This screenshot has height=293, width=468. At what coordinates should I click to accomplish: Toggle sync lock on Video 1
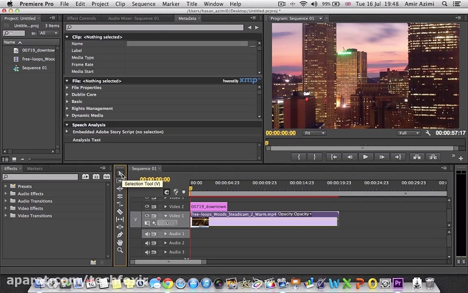[x=154, y=215]
